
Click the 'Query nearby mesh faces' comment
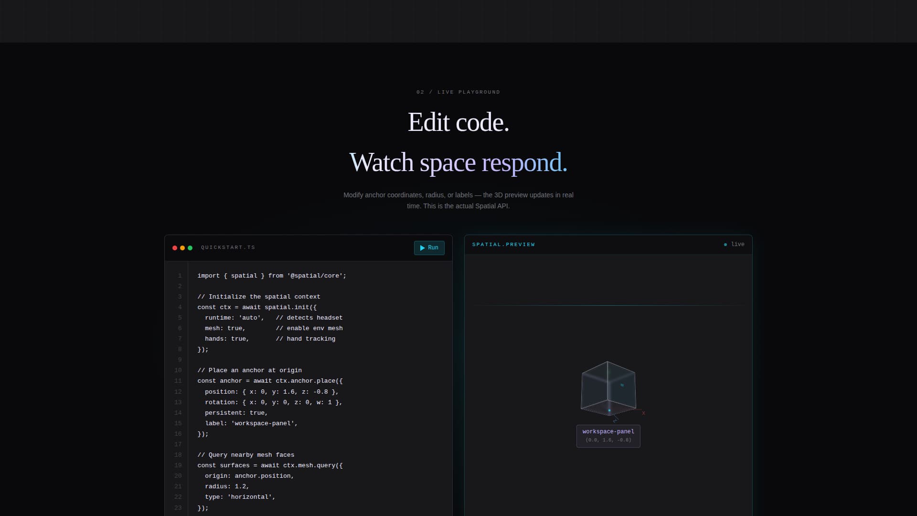click(x=245, y=455)
